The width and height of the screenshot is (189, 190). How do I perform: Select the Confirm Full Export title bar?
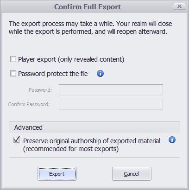tap(88, 6)
